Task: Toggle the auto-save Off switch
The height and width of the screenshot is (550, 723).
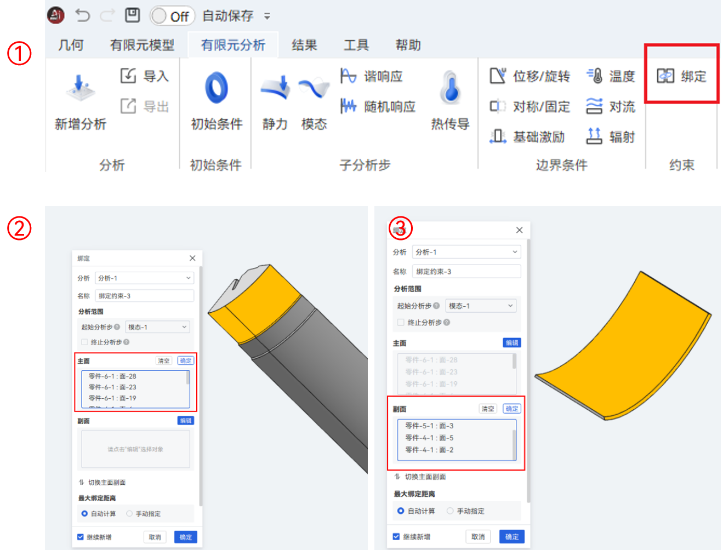Action: click(172, 16)
